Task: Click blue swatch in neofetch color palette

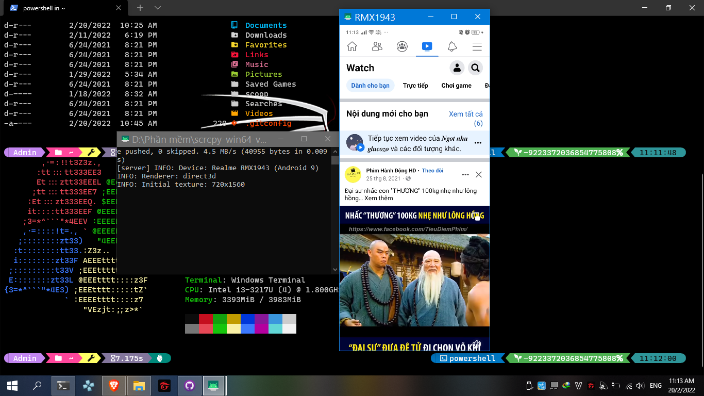Action: click(x=247, y=319)
